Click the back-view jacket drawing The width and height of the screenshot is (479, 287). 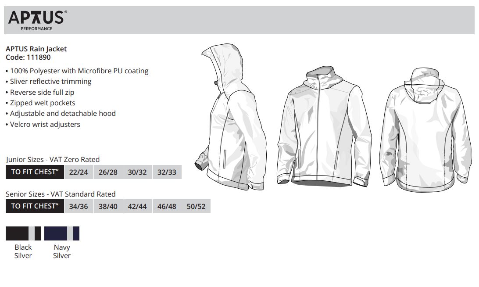425,130
